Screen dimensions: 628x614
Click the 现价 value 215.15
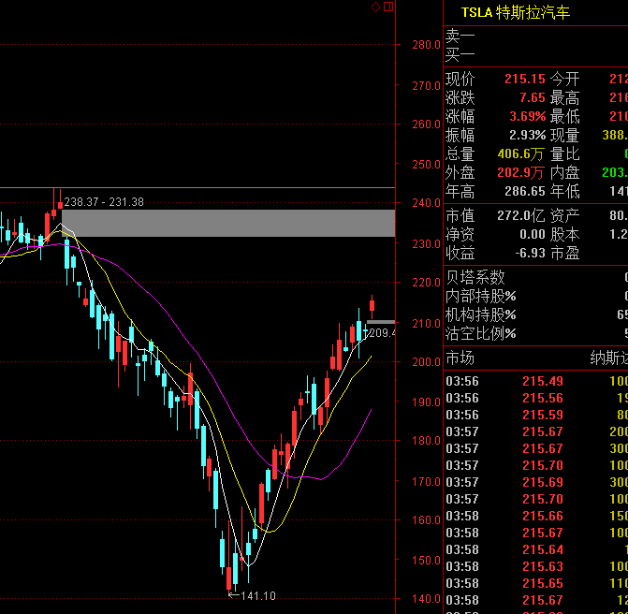point(524,80)
